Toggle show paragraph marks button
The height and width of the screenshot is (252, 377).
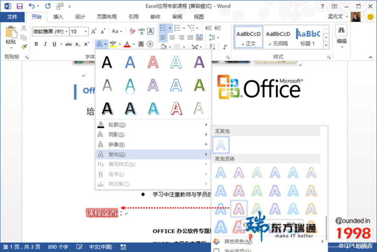(225, 47)
